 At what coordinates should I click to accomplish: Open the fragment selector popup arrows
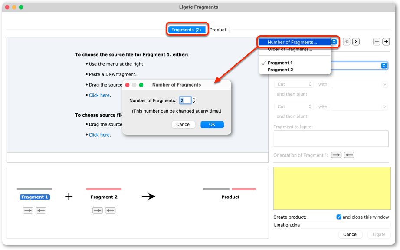(x=334, y=42)
